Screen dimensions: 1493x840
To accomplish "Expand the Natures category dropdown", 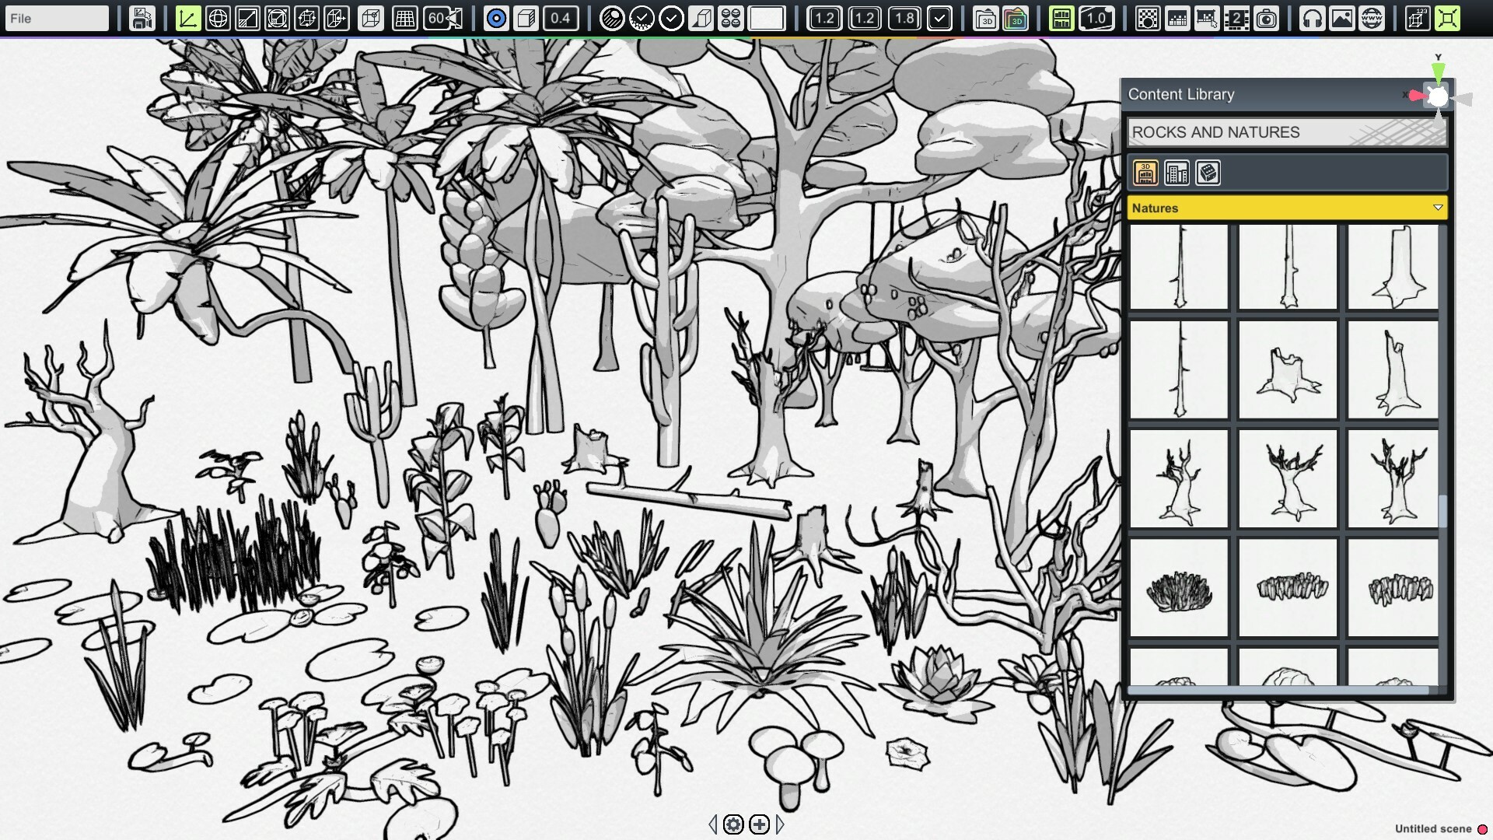I will tap(1437, 208).
